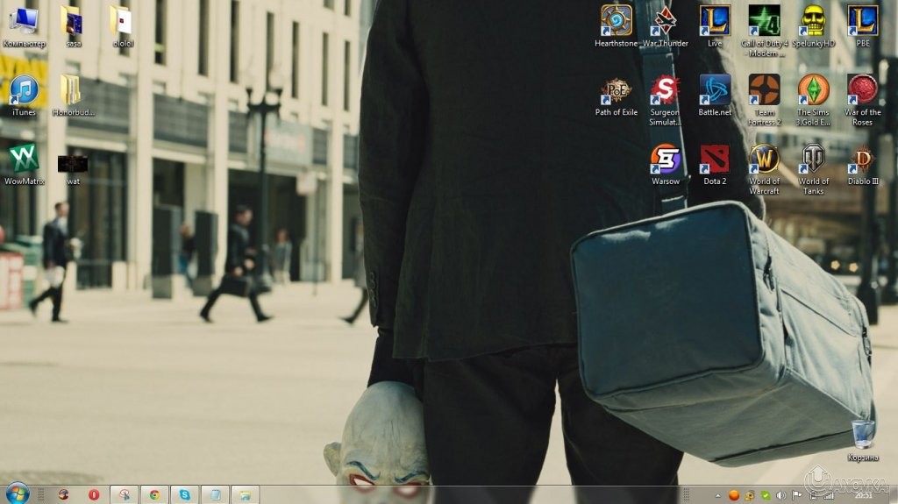The width and height of the screenshot is (898, 504).
Task: Click Google Chrome in the taskbar
Action: click(154, 494)
